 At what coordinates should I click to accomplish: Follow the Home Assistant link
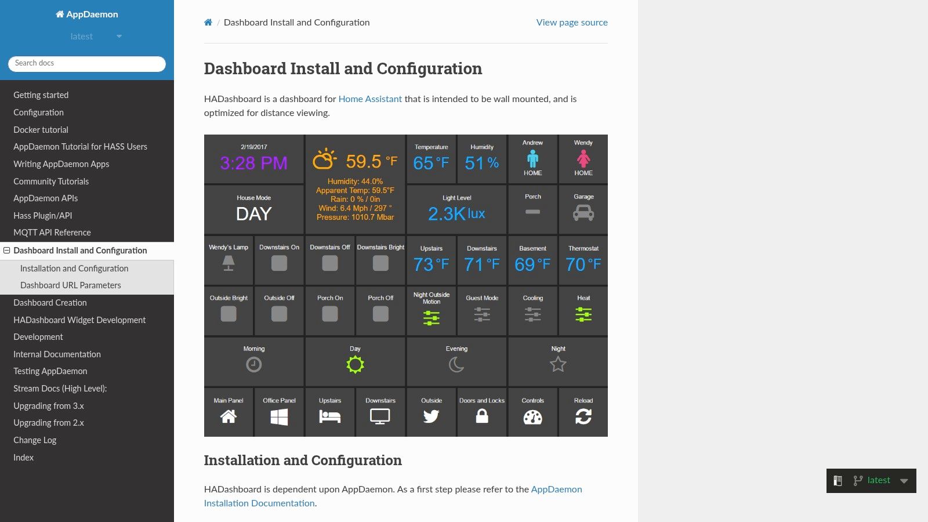(x=370, y=99)
